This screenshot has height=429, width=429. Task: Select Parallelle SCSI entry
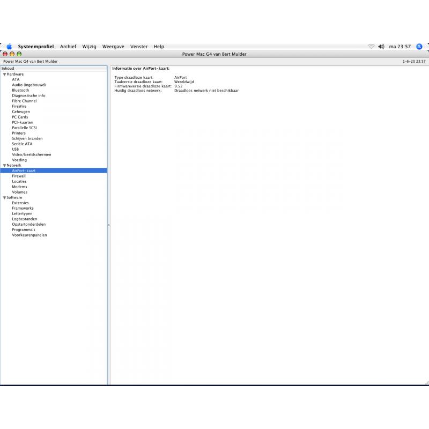click(24, 128)
